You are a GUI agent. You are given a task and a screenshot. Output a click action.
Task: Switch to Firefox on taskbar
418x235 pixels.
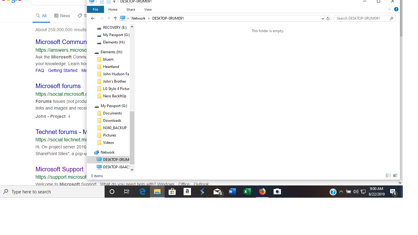point(262,192)
